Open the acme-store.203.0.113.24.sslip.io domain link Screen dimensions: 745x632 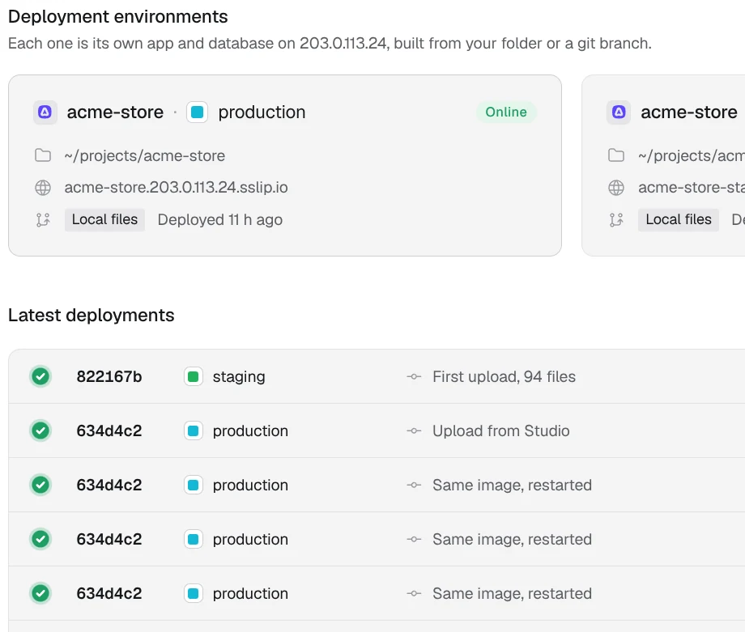(x=176, y=188)
